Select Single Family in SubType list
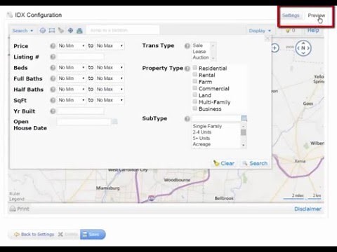This screenshot has width=337, height=252. coord(207,126)
